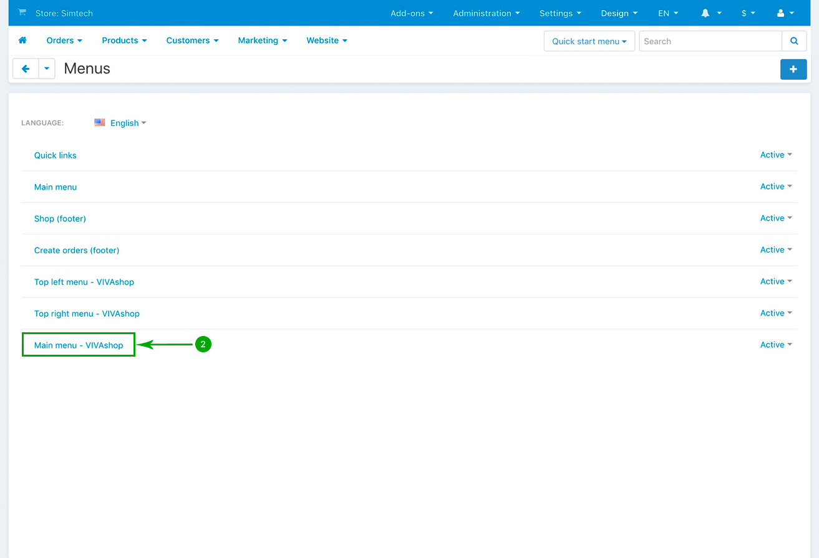Expand the caret next to back arrow
819x558 pixels.
(x=47, y=69)
